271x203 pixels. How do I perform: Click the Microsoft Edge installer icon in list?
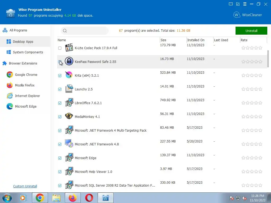point(69,158)
